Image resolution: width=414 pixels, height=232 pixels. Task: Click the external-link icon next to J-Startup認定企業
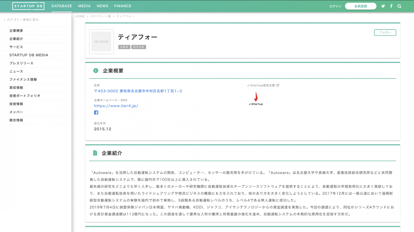pos(277,85)
